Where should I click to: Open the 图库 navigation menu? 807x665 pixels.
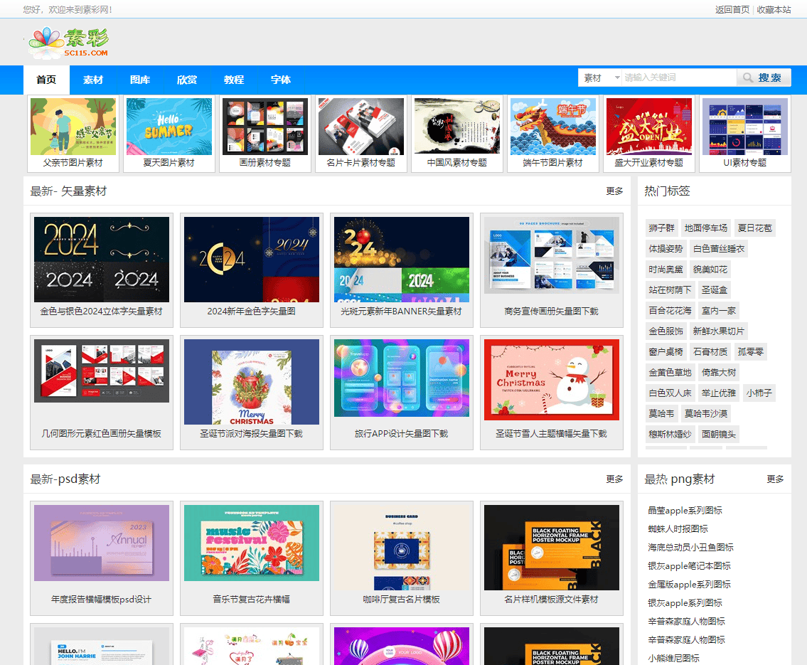(140, 80)
